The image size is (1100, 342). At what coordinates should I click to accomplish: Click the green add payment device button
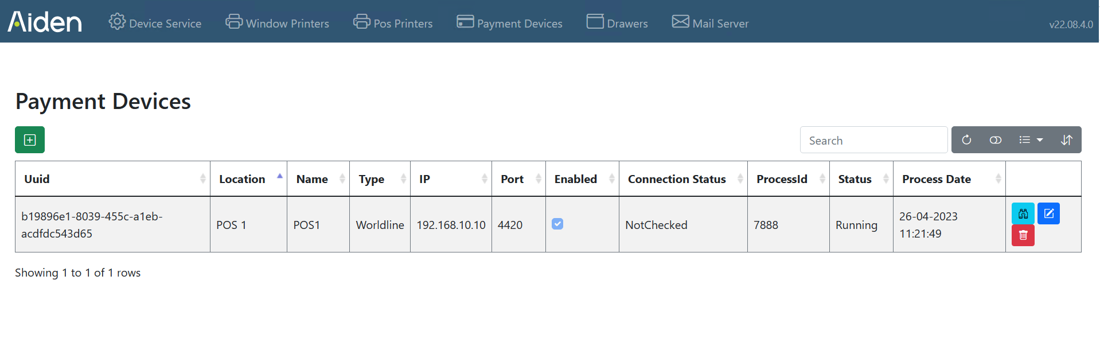[30, 140]
